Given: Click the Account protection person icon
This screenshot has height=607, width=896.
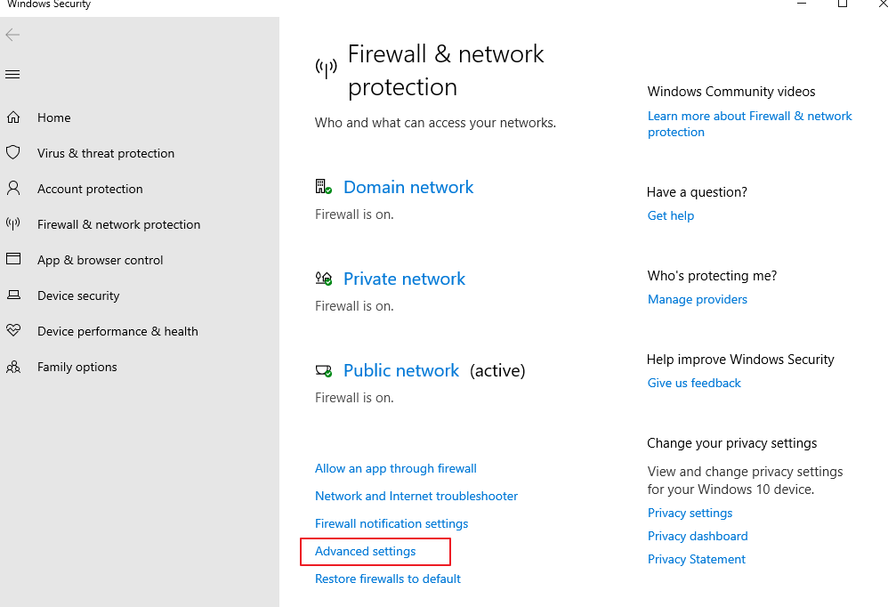Looking at the screenshot, I should 13,189.
